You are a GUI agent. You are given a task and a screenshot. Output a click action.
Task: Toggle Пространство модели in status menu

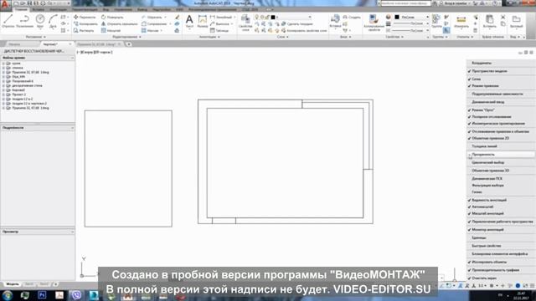tap(489, 71)
